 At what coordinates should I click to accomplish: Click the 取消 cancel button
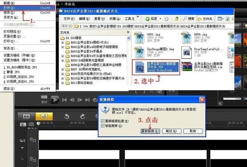point(193,131)
